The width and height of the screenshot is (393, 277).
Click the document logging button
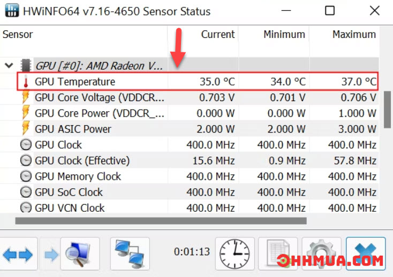278,253
